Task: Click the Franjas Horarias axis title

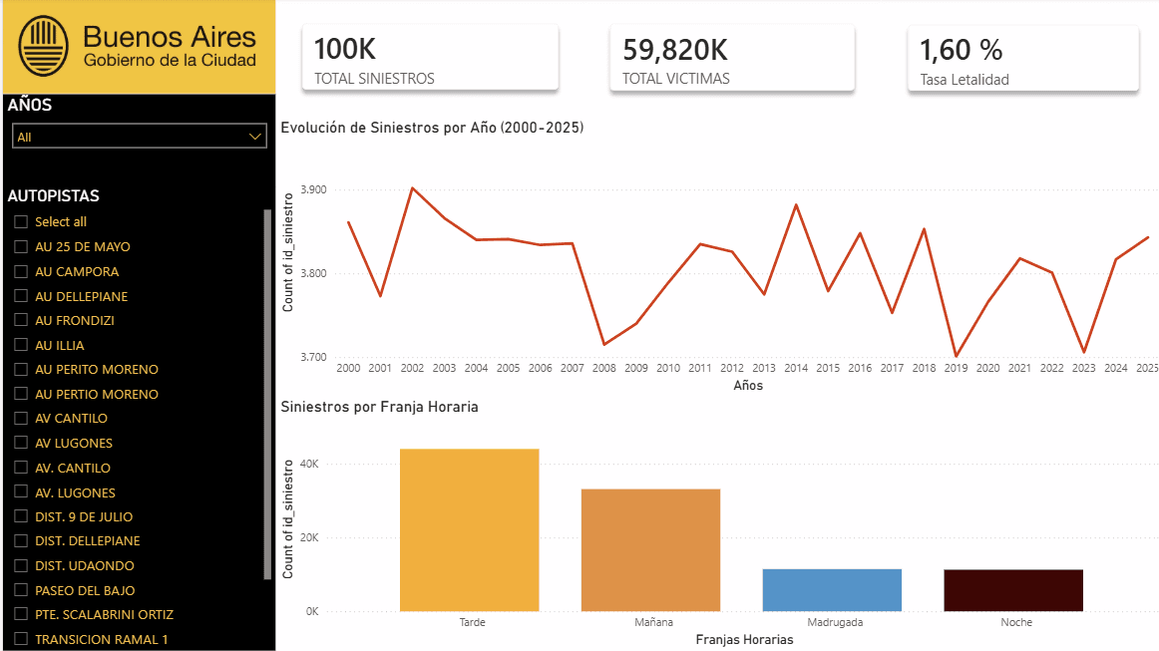Action: point(744,640)
